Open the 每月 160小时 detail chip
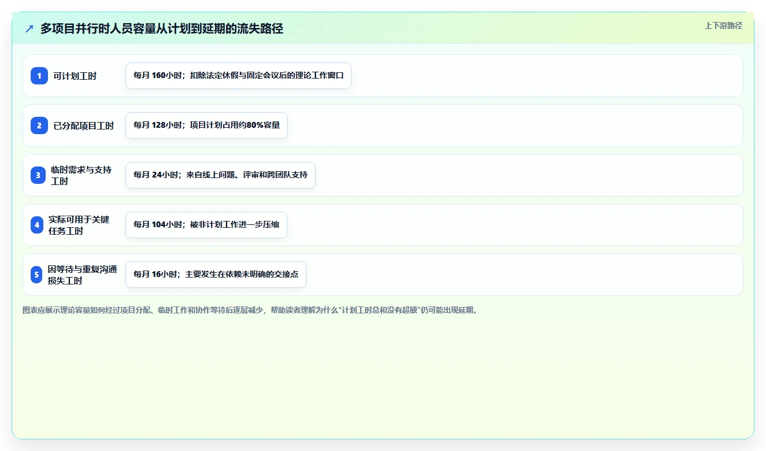 [x=238, y=76]
